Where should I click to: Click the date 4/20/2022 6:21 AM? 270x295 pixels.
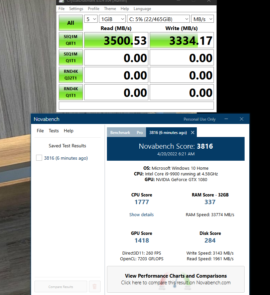pyautogui.click(x=176, y=154)
